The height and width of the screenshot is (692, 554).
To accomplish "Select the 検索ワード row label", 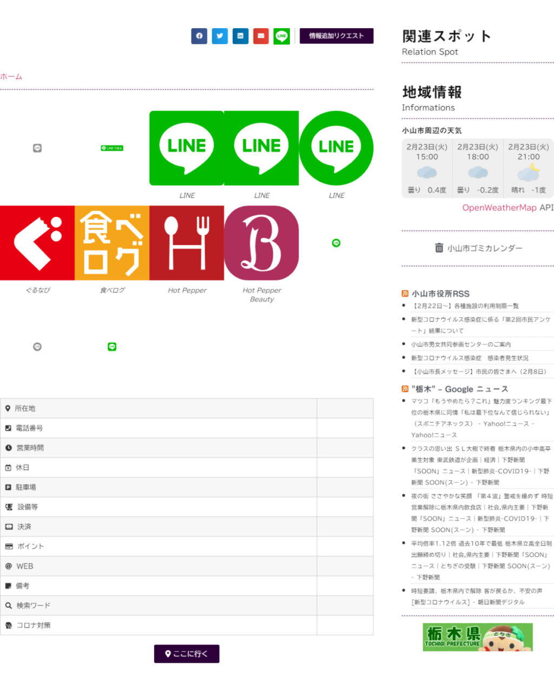I will pos(33,606).
